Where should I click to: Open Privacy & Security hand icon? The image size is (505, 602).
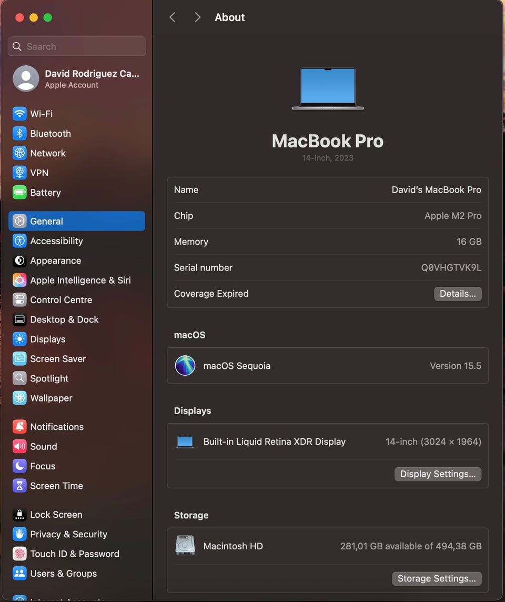tap(19, 534)
